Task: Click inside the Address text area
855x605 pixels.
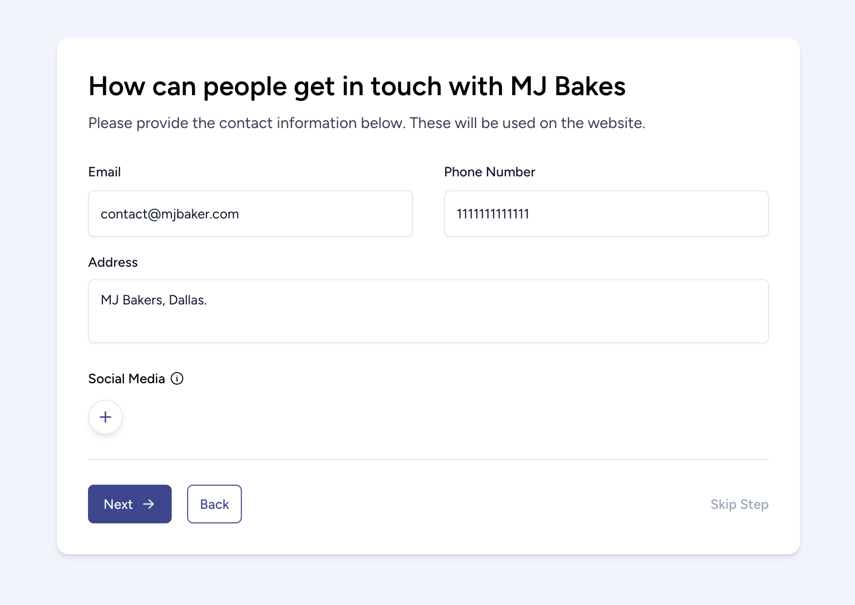Action: pyautogui.click(x=428, y=320)
